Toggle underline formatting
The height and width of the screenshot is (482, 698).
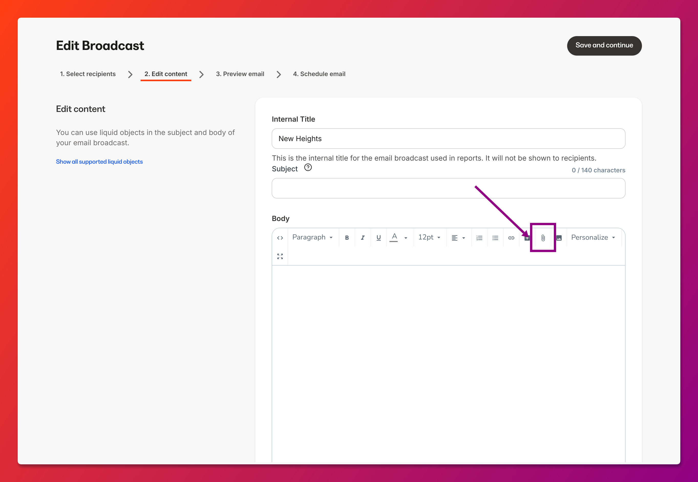[x=379, y=238]
